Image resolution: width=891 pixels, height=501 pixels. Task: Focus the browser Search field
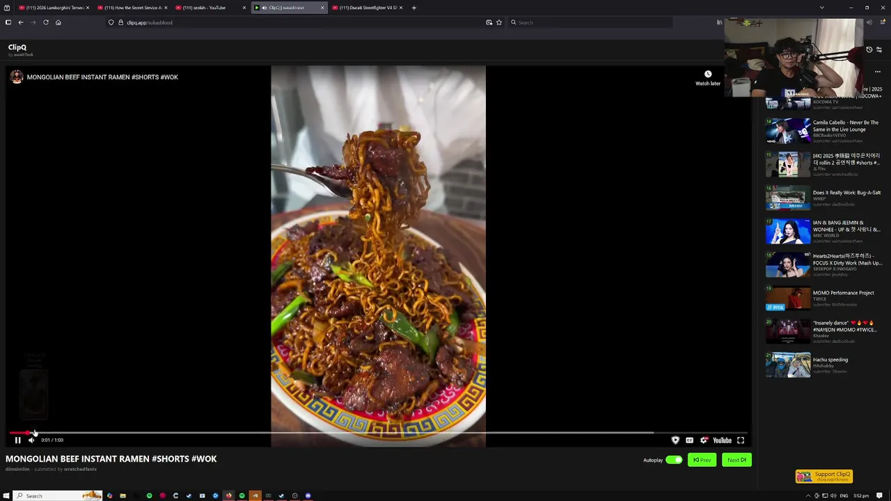click(x=590, y=22)
